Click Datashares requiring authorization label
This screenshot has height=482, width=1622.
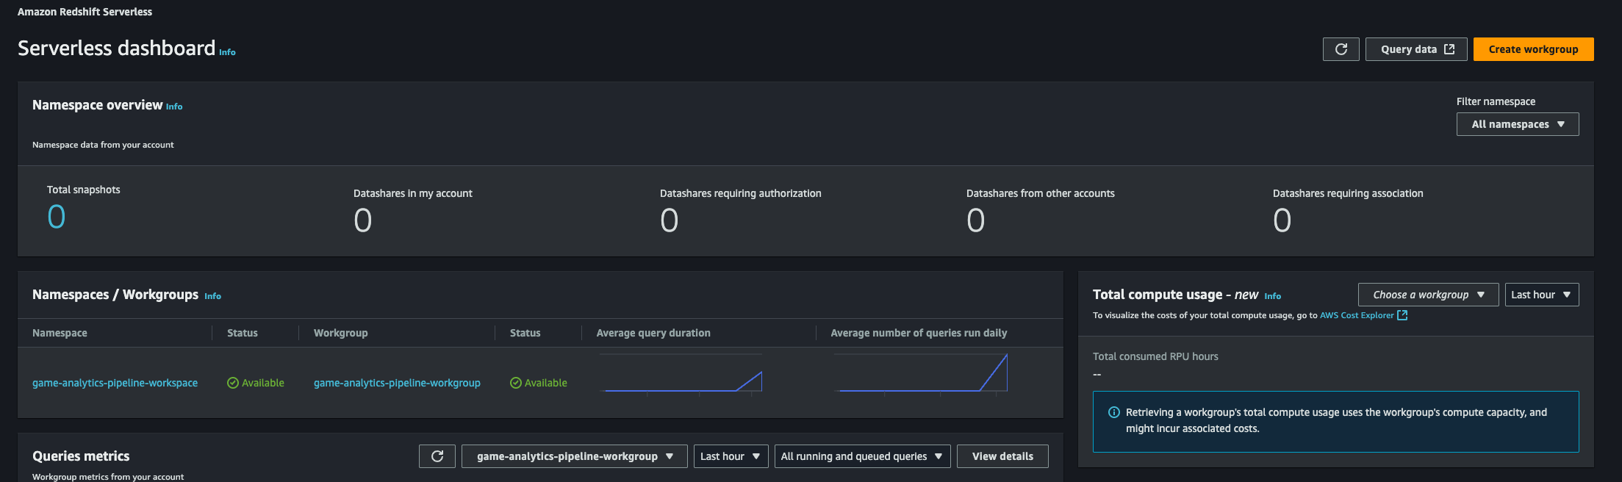click(x=741, y=193)
